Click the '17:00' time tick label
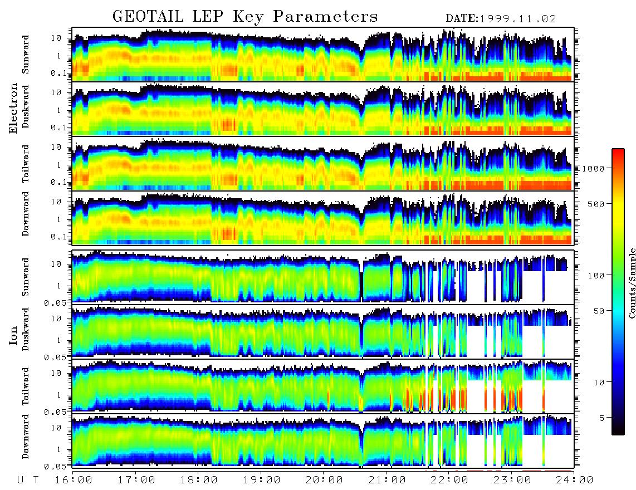 [x=136, y=480]
